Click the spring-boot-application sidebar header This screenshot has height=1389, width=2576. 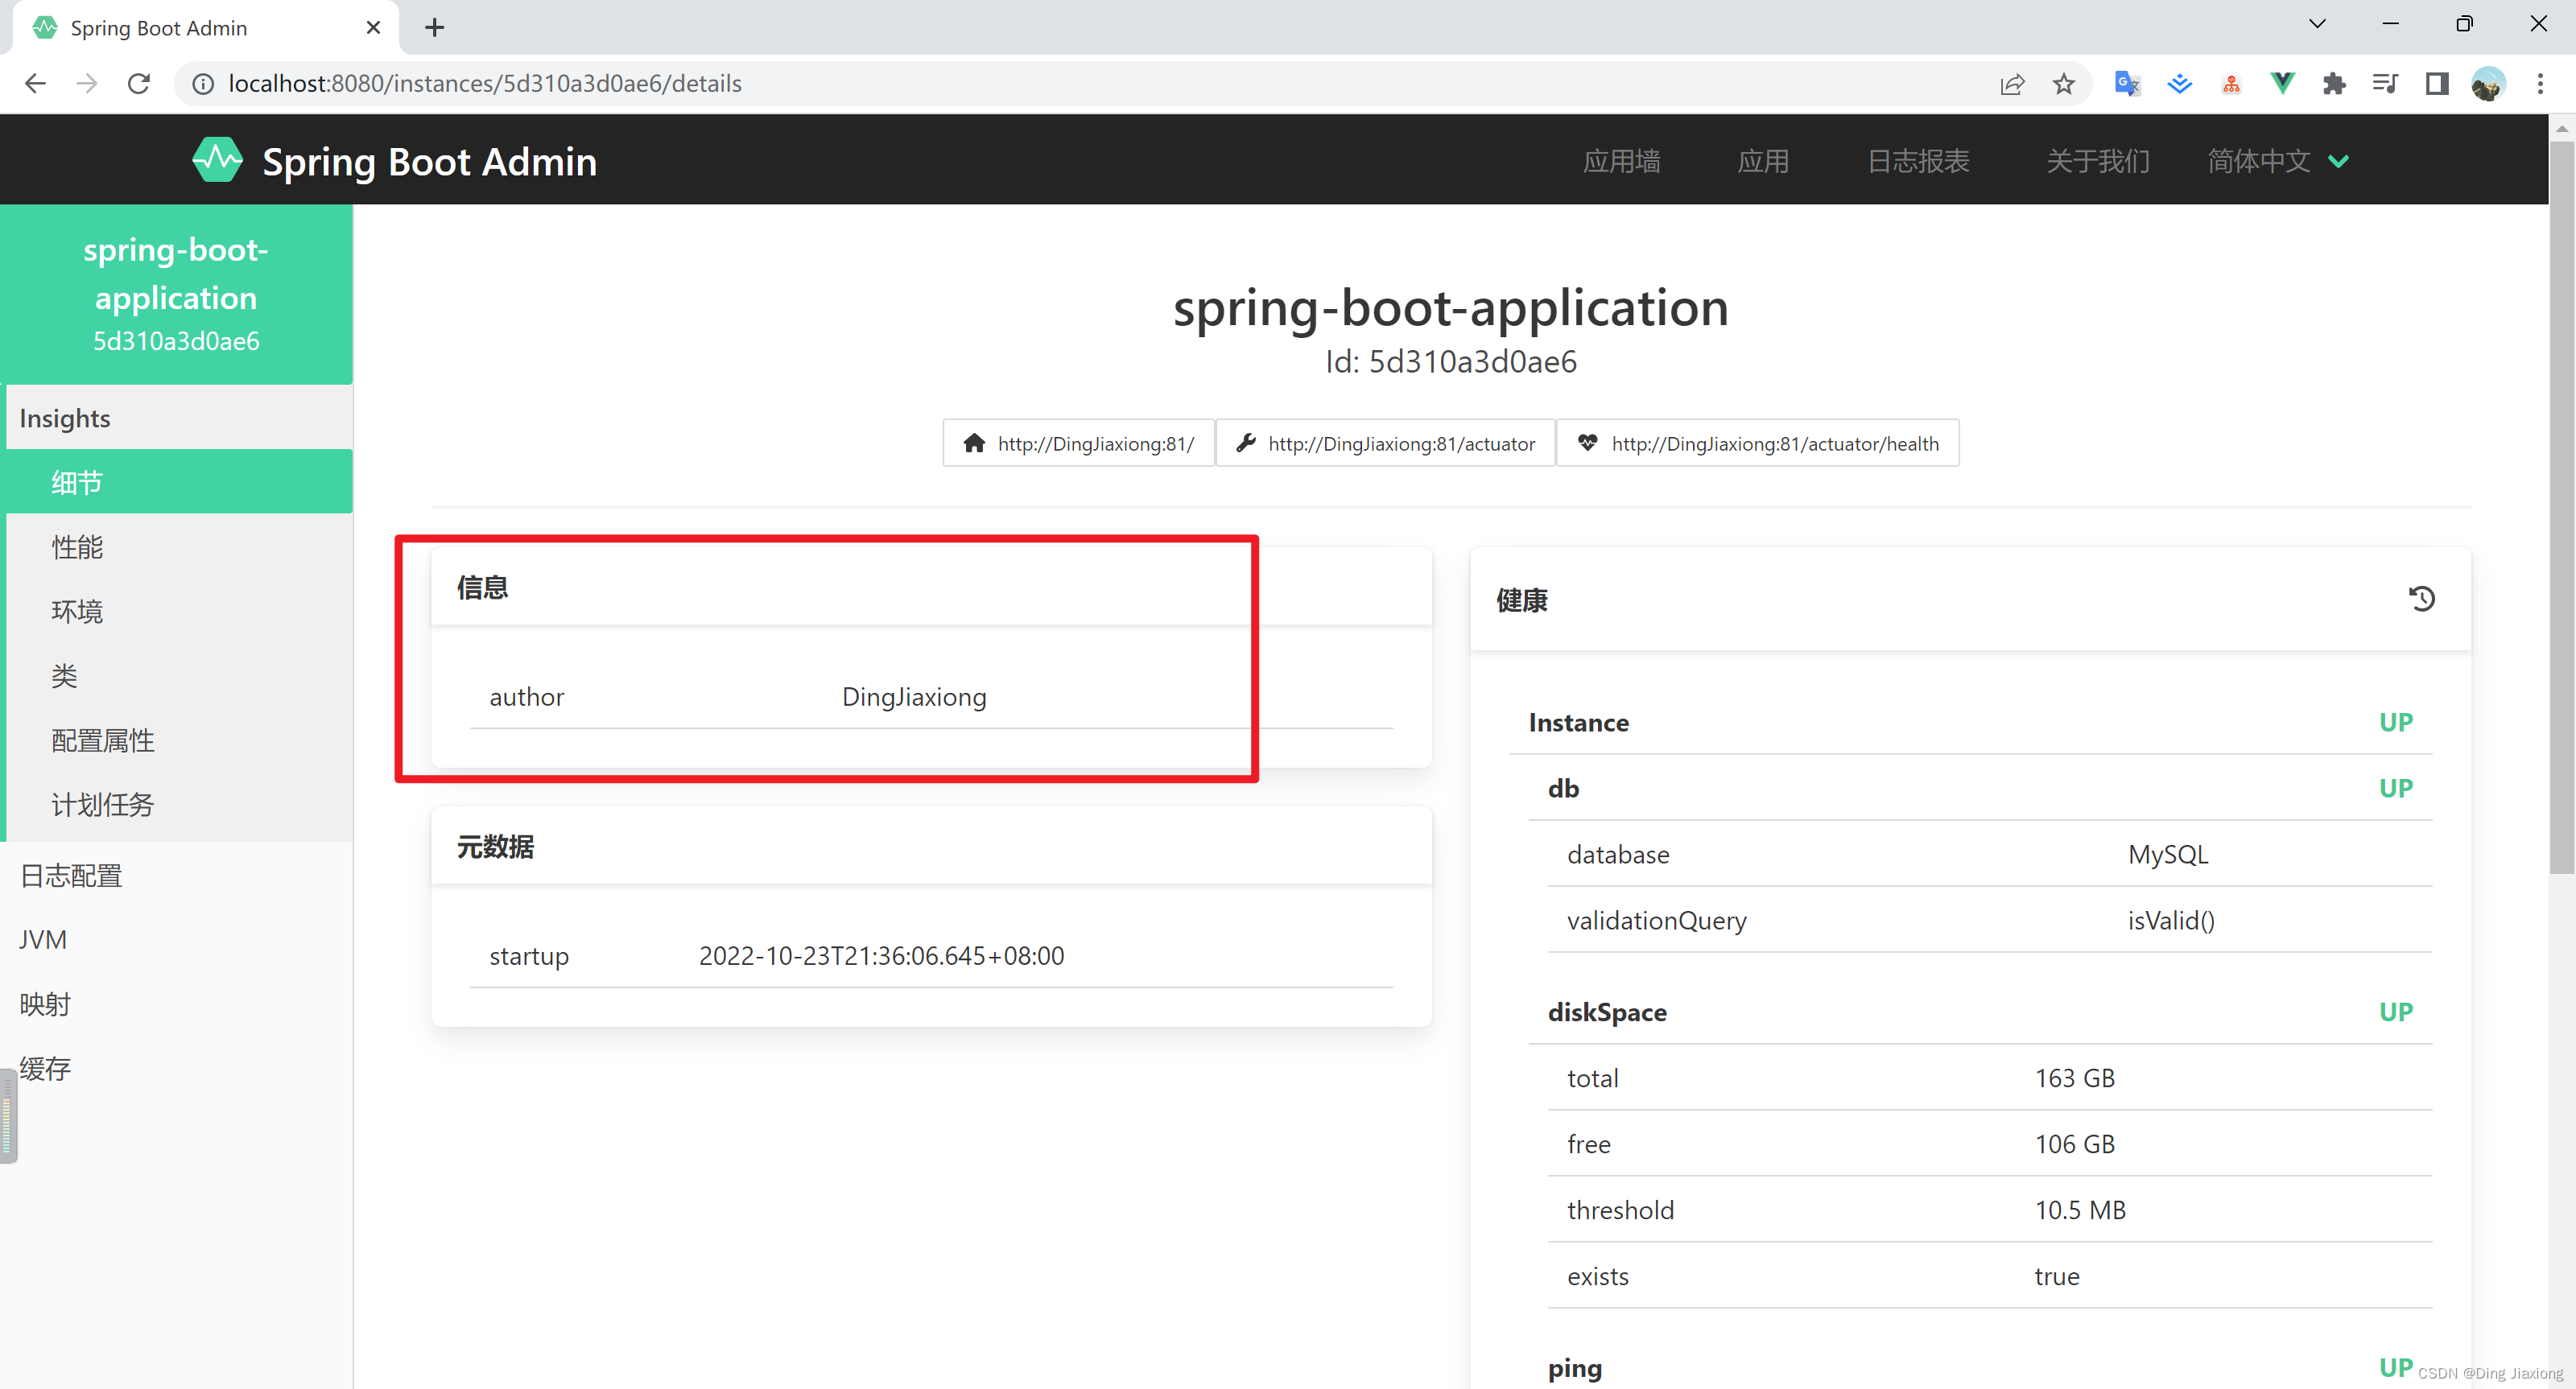[x=176, y=294]
